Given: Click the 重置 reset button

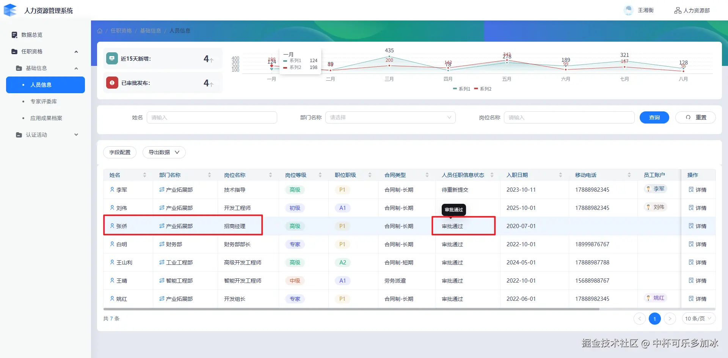Looking at the screenshot, I should coord(695,117).
